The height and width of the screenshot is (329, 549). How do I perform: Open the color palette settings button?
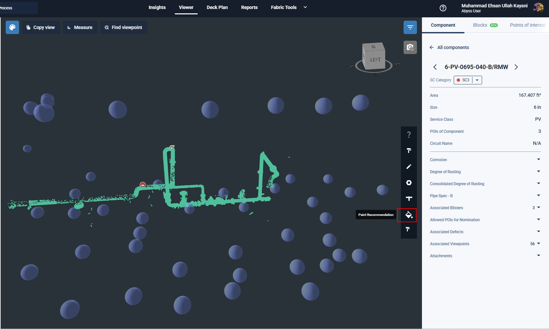point(12,27)
